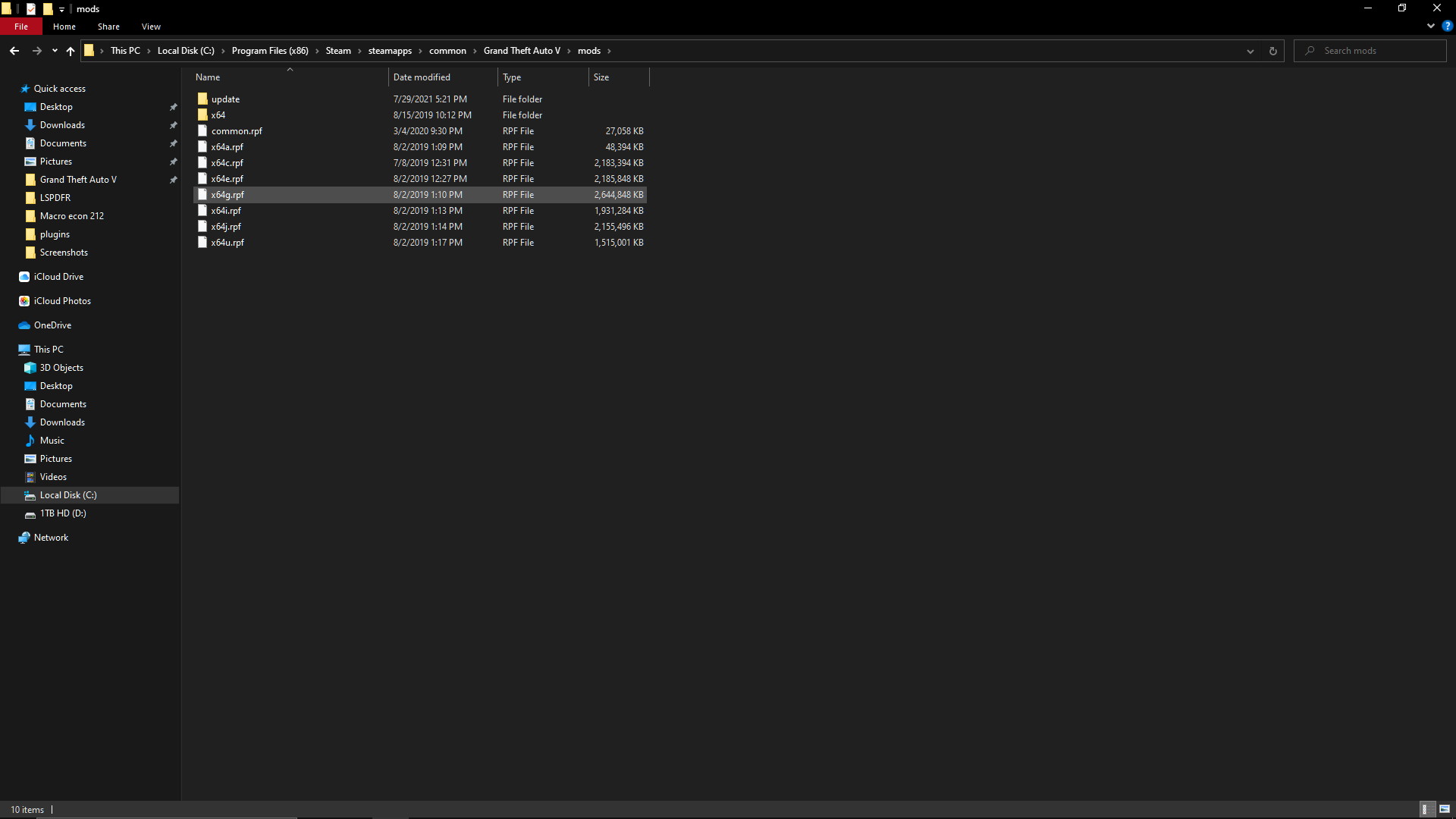Open the Help question mark icon
The width and height of the screenshot is (1456, 819).
click(1447, 26)
